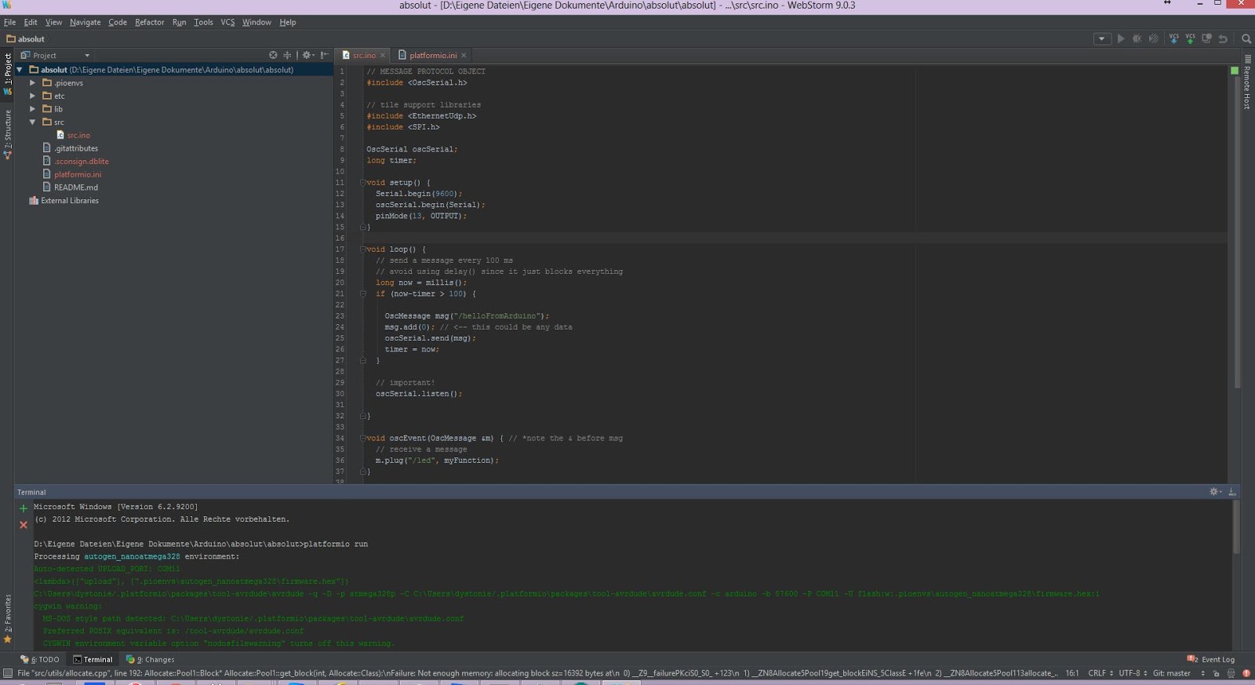
Task: Open the Refactor menu
Action: (x=149, y=22)
